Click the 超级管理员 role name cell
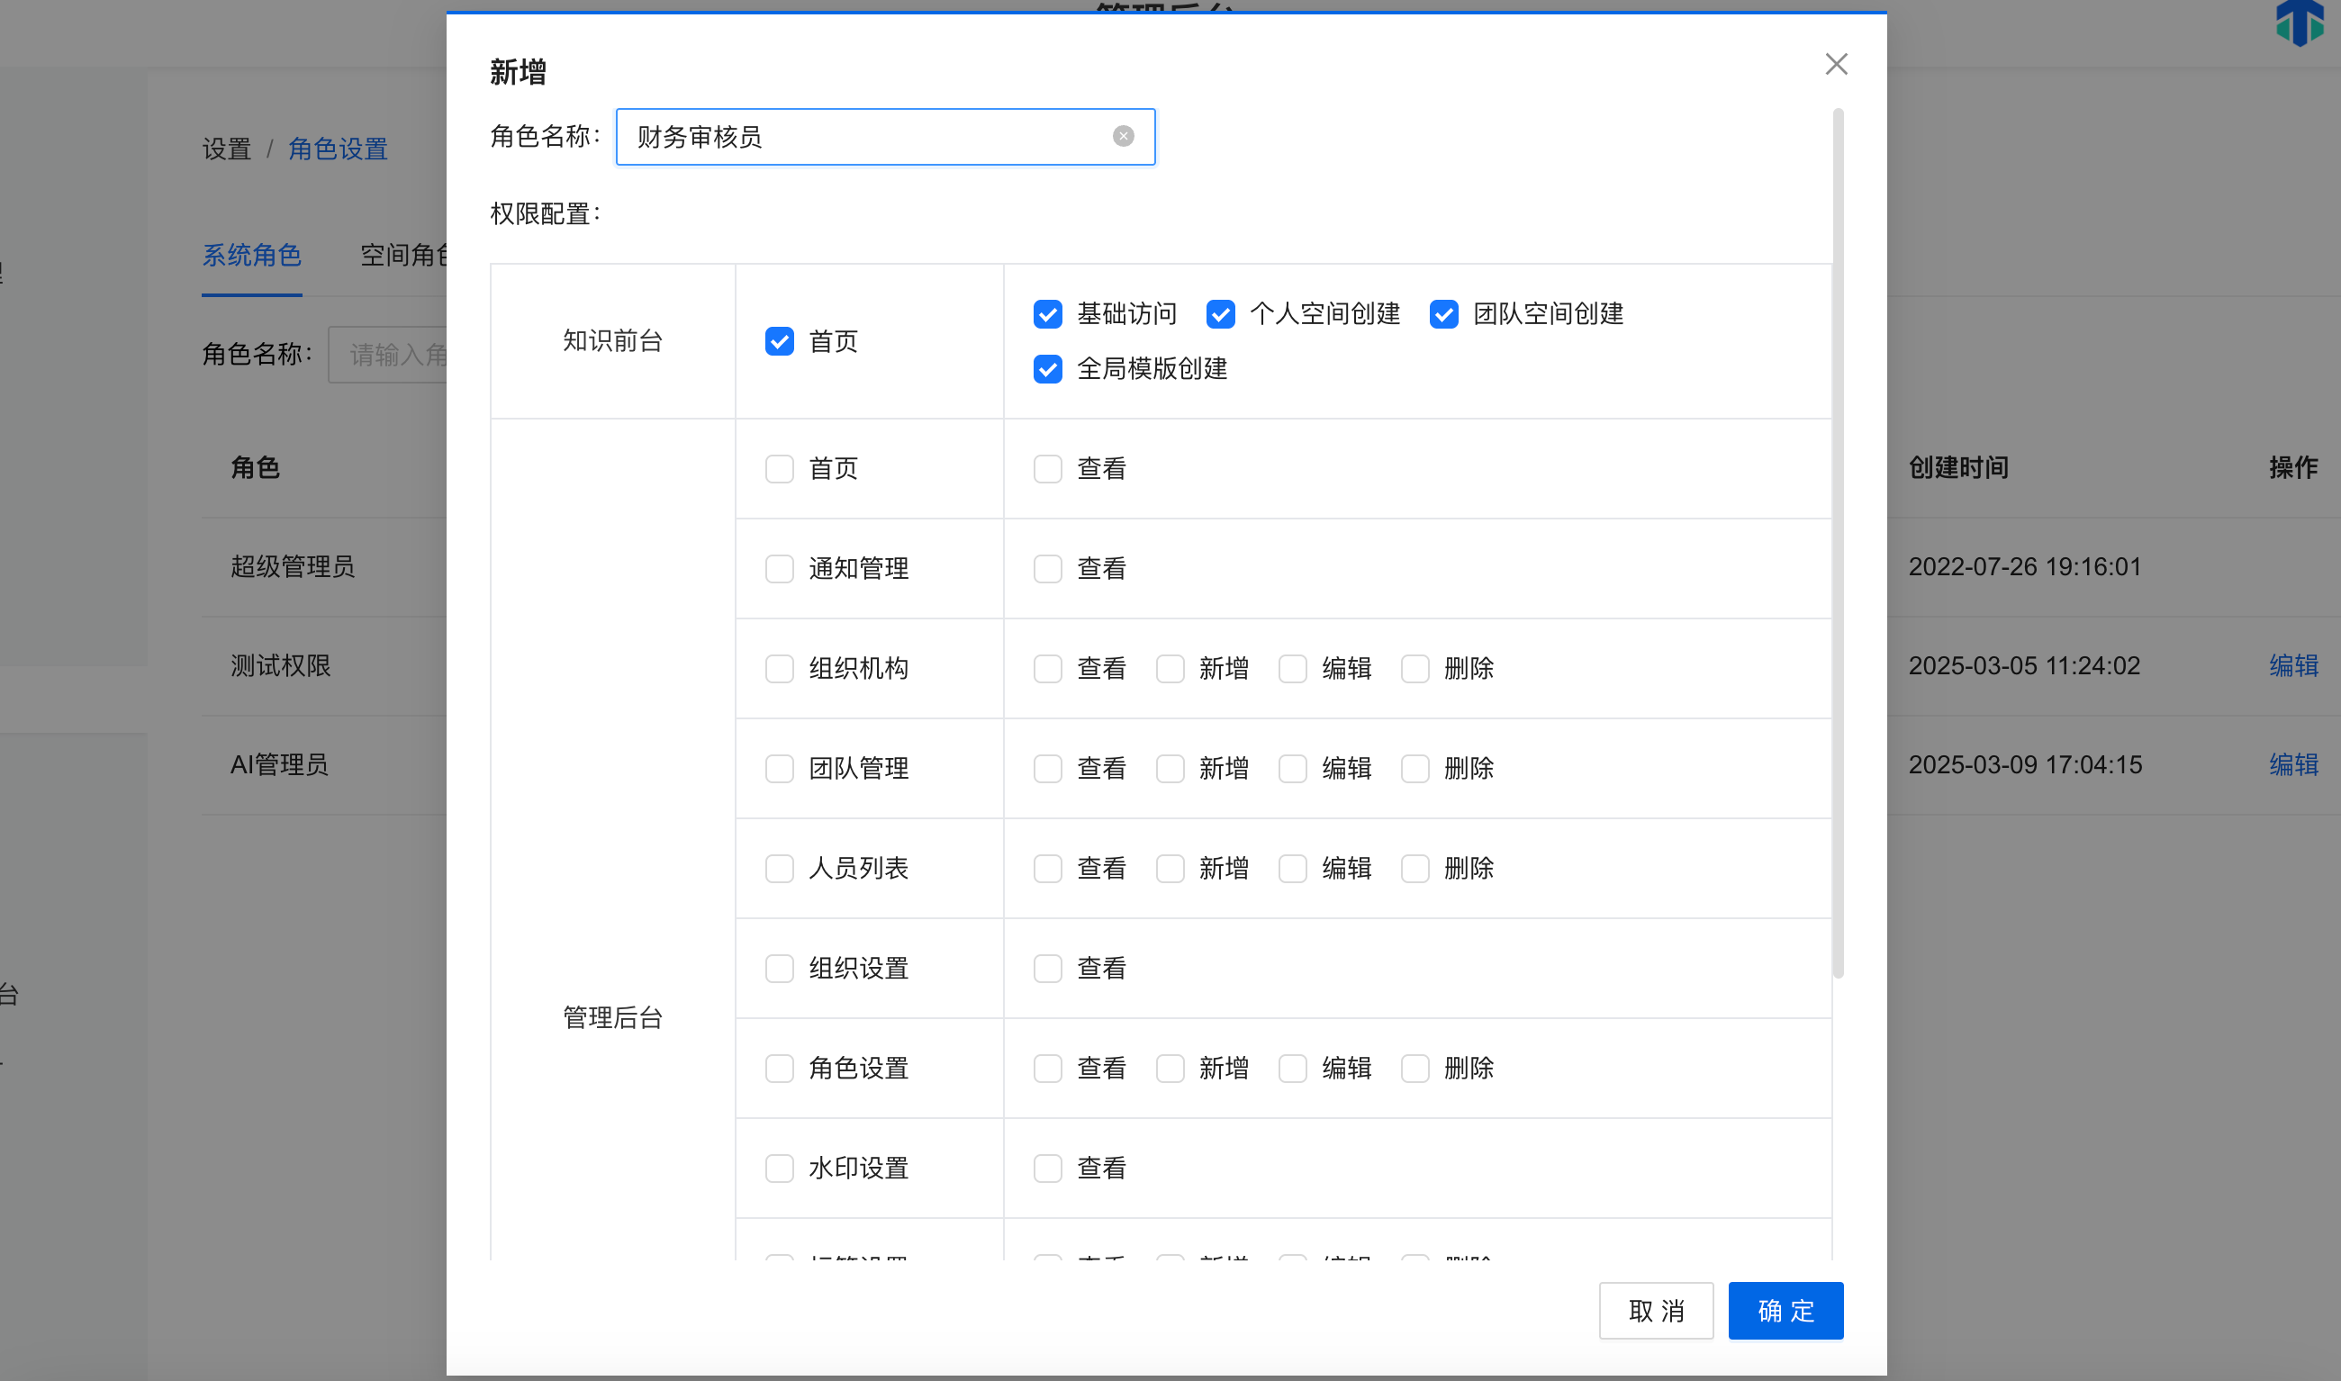Image resolution: width=2341 pixels, height=1381 pixels. [292, 567]
